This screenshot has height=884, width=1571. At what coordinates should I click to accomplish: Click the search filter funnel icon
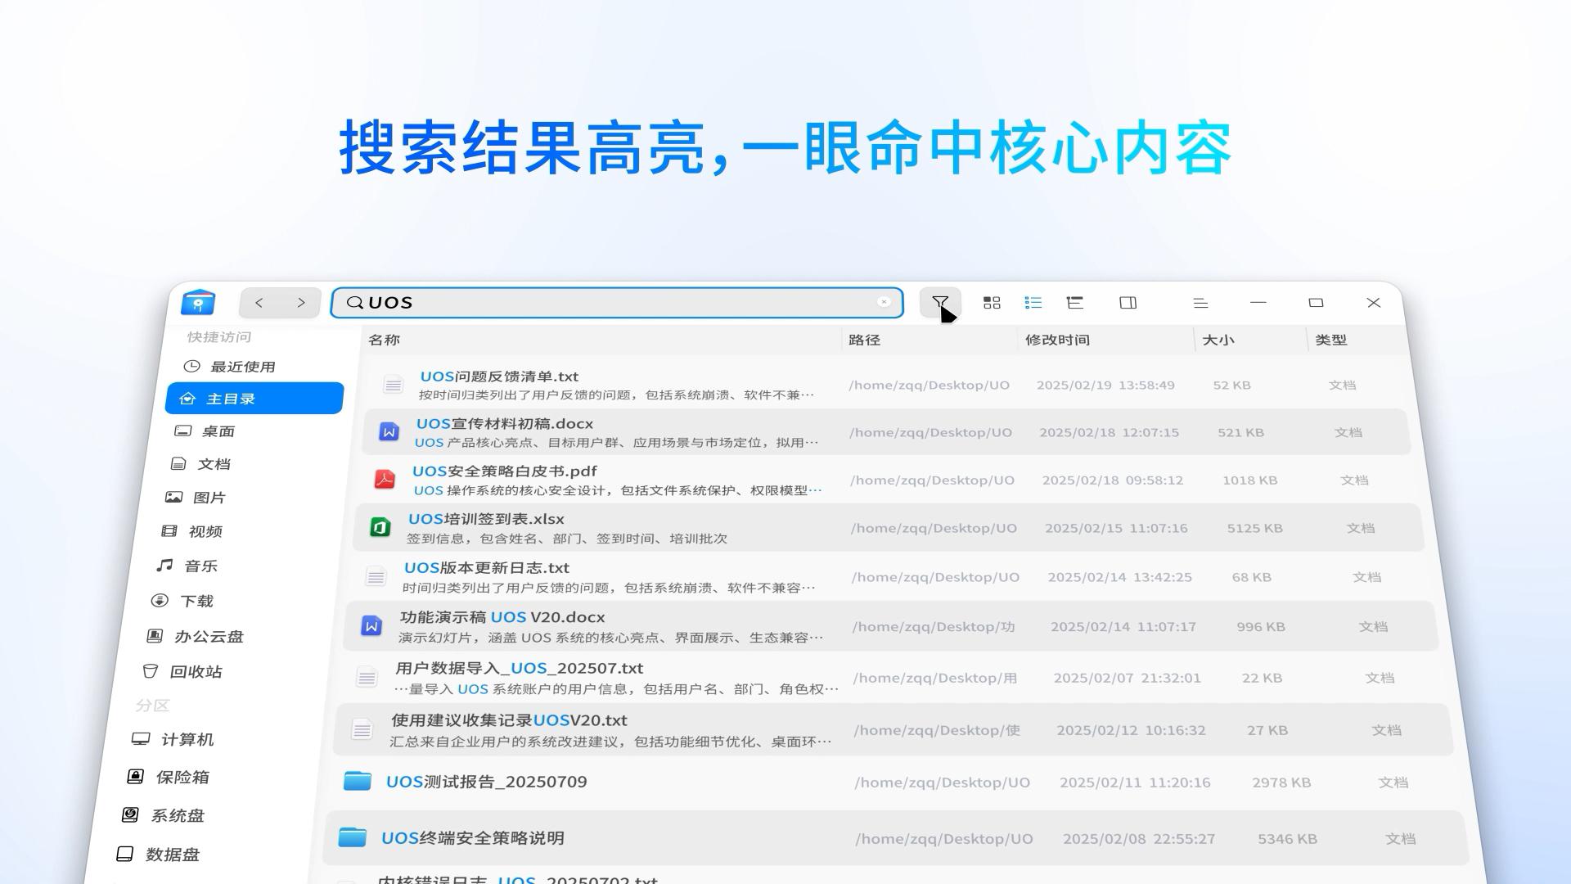pos(939,303)
